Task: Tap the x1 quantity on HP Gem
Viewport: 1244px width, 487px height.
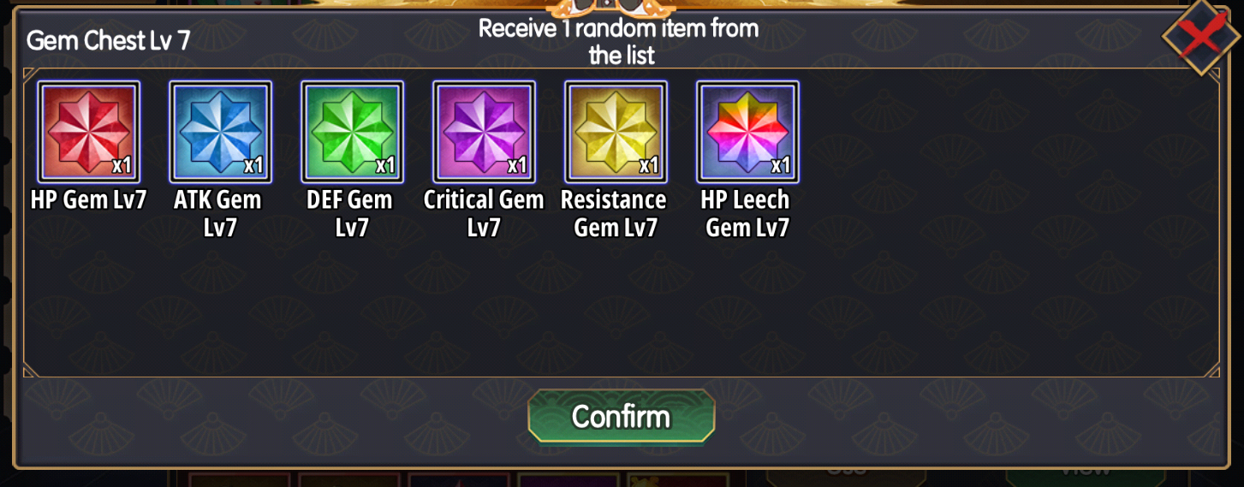Action: tap(122, 165)
